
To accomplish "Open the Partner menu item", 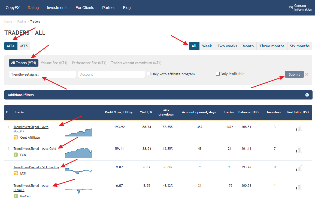I will point(108,8).
